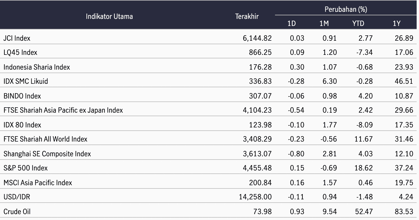419x220 pixels.
Task: Click Shanghai 1D change -0.80
Action: pos(296,154)
